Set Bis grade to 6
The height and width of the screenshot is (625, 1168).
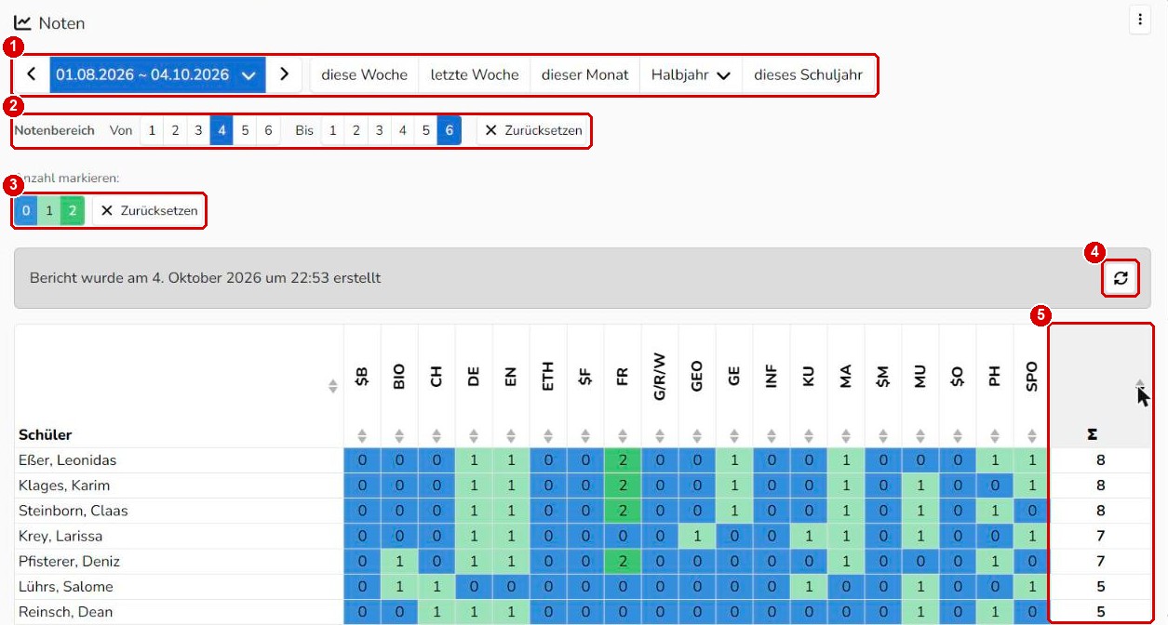(449, 130)
